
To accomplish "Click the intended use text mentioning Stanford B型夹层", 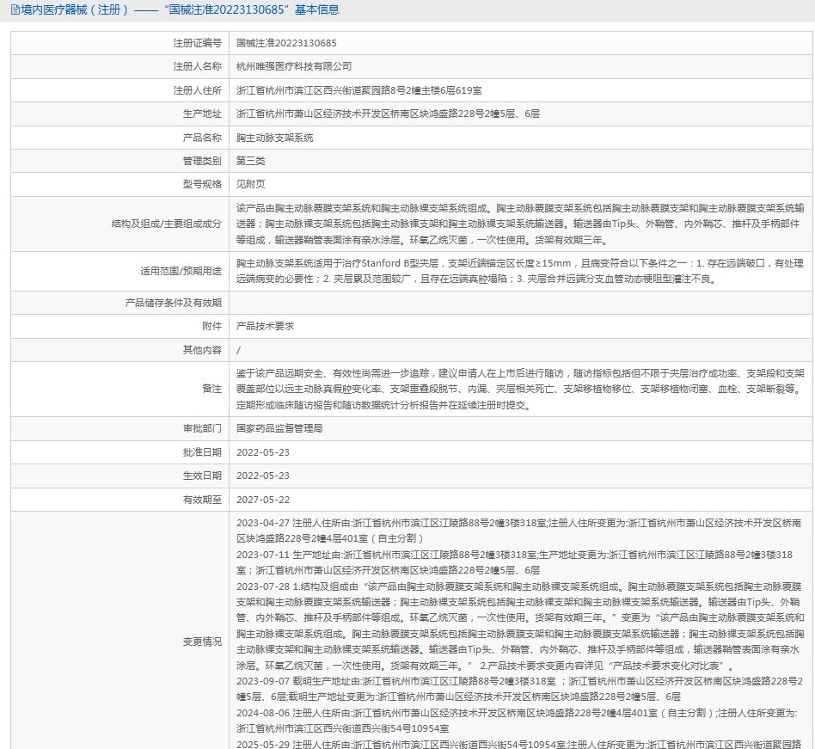I will (520, 271).
